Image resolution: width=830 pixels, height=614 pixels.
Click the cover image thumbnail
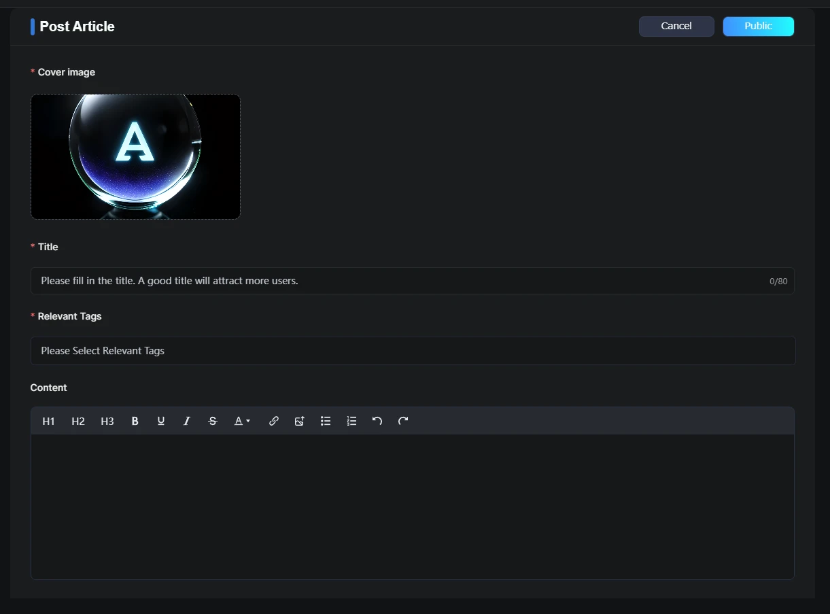coord(135,156)
